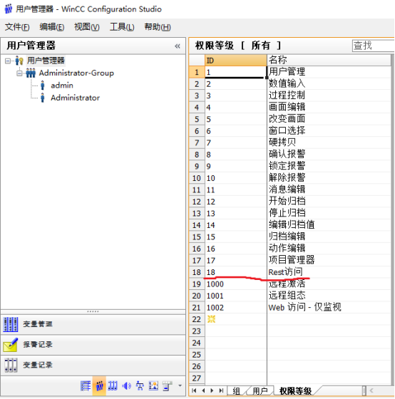This screenshot has height=399, width=395.
Task: Select the 数值输入 name cell
Action: 329,84
